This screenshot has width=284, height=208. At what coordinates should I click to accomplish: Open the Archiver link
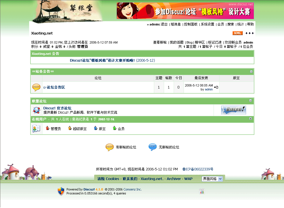point(174,179)
